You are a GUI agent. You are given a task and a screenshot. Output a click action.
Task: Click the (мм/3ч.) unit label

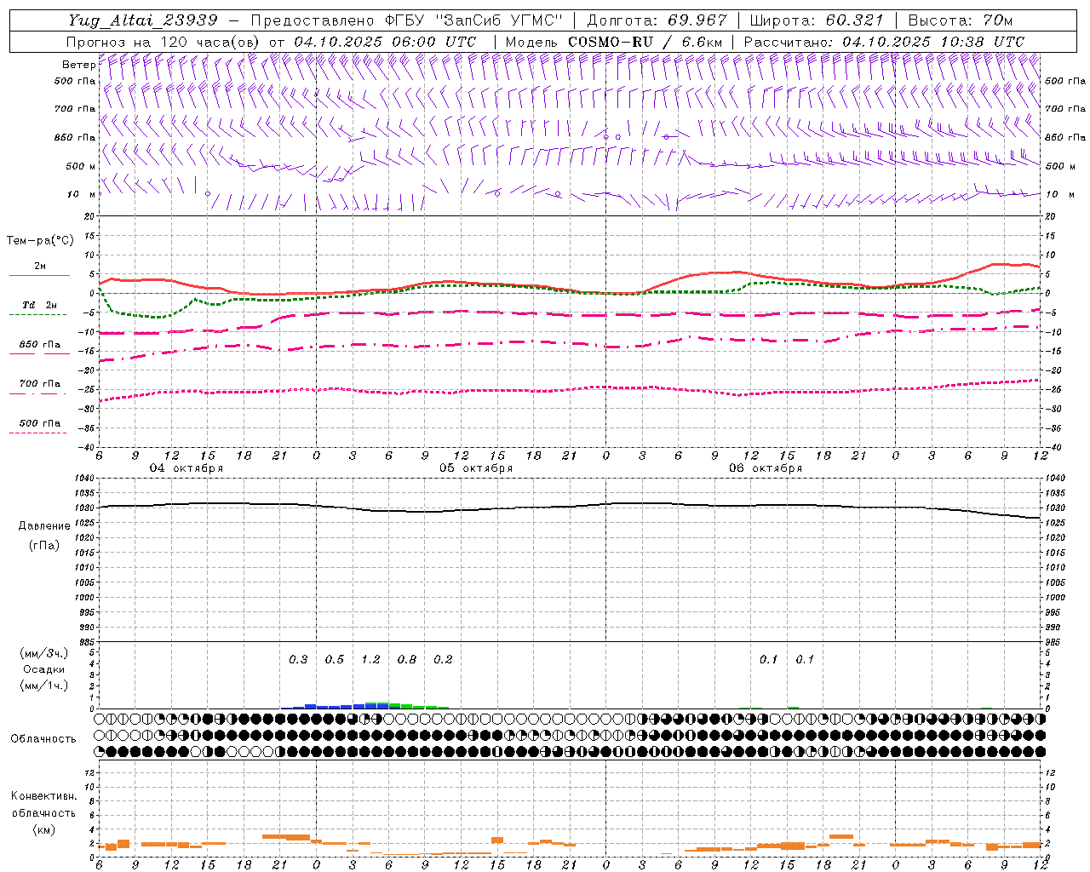coord(44,653)
